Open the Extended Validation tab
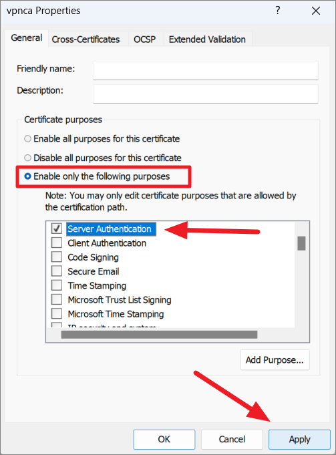336x455 pixels. click(x=207, y=39)
